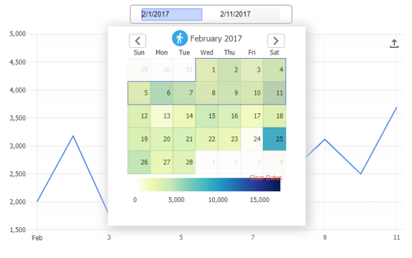The image size is (412, 258).
Task: Select February 25 in the calendar
Action: (x=274, y=139)
